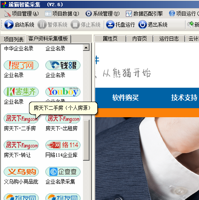Viewport: 199px width, 200px height.
Task: Click the 启动系统 play icon
Action: 9,25
